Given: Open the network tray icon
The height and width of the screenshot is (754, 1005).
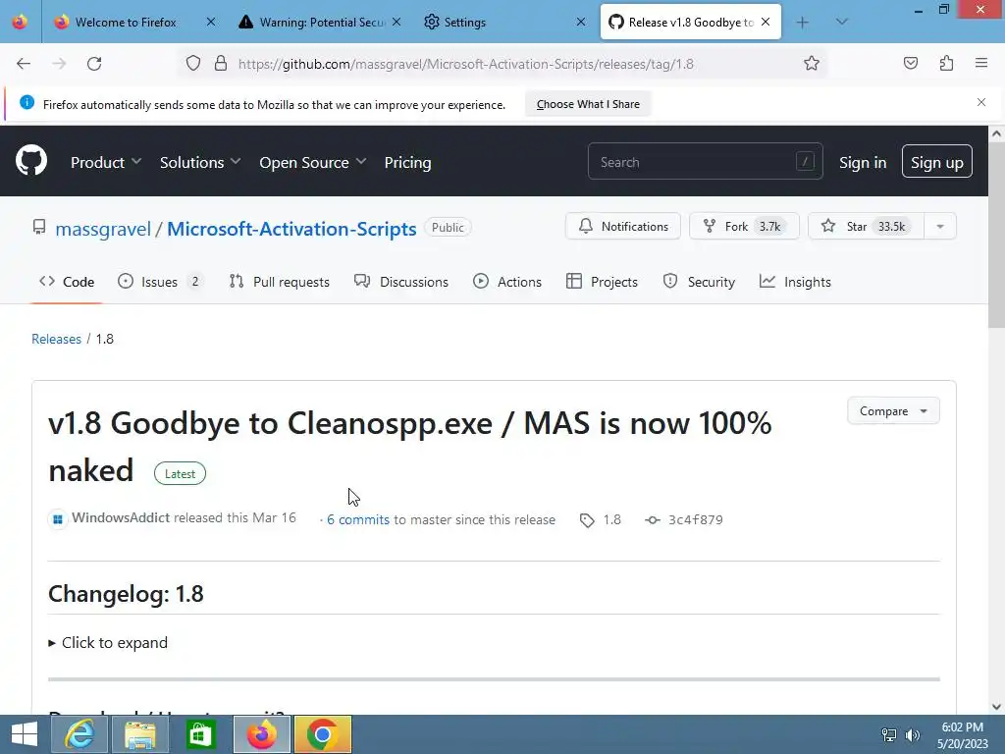Looking at the screenshot, I should coord(889,734).
